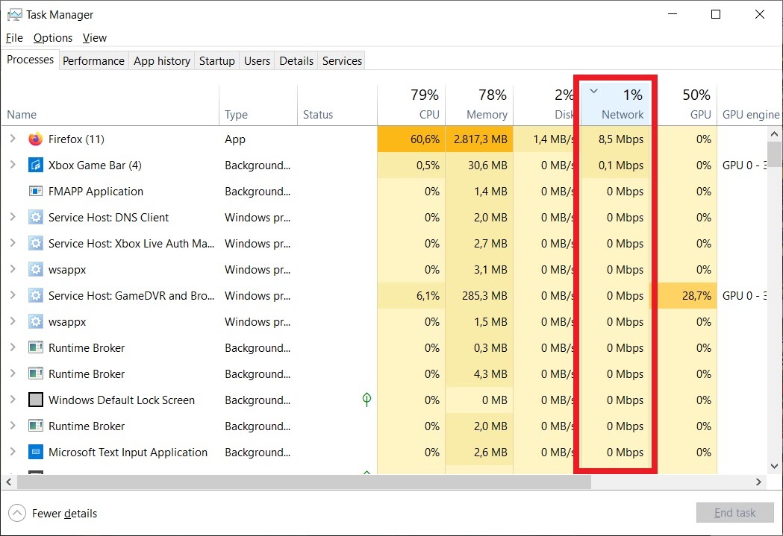Click the Fewer details link
Viewport: 783px width, 536px height.
click(x=64, y=513)
